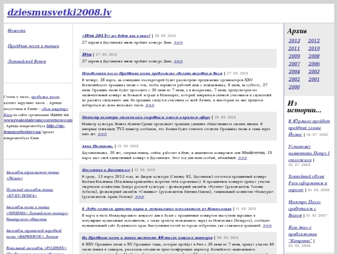Open history link about Буш and Катрина

pos(303,234)
